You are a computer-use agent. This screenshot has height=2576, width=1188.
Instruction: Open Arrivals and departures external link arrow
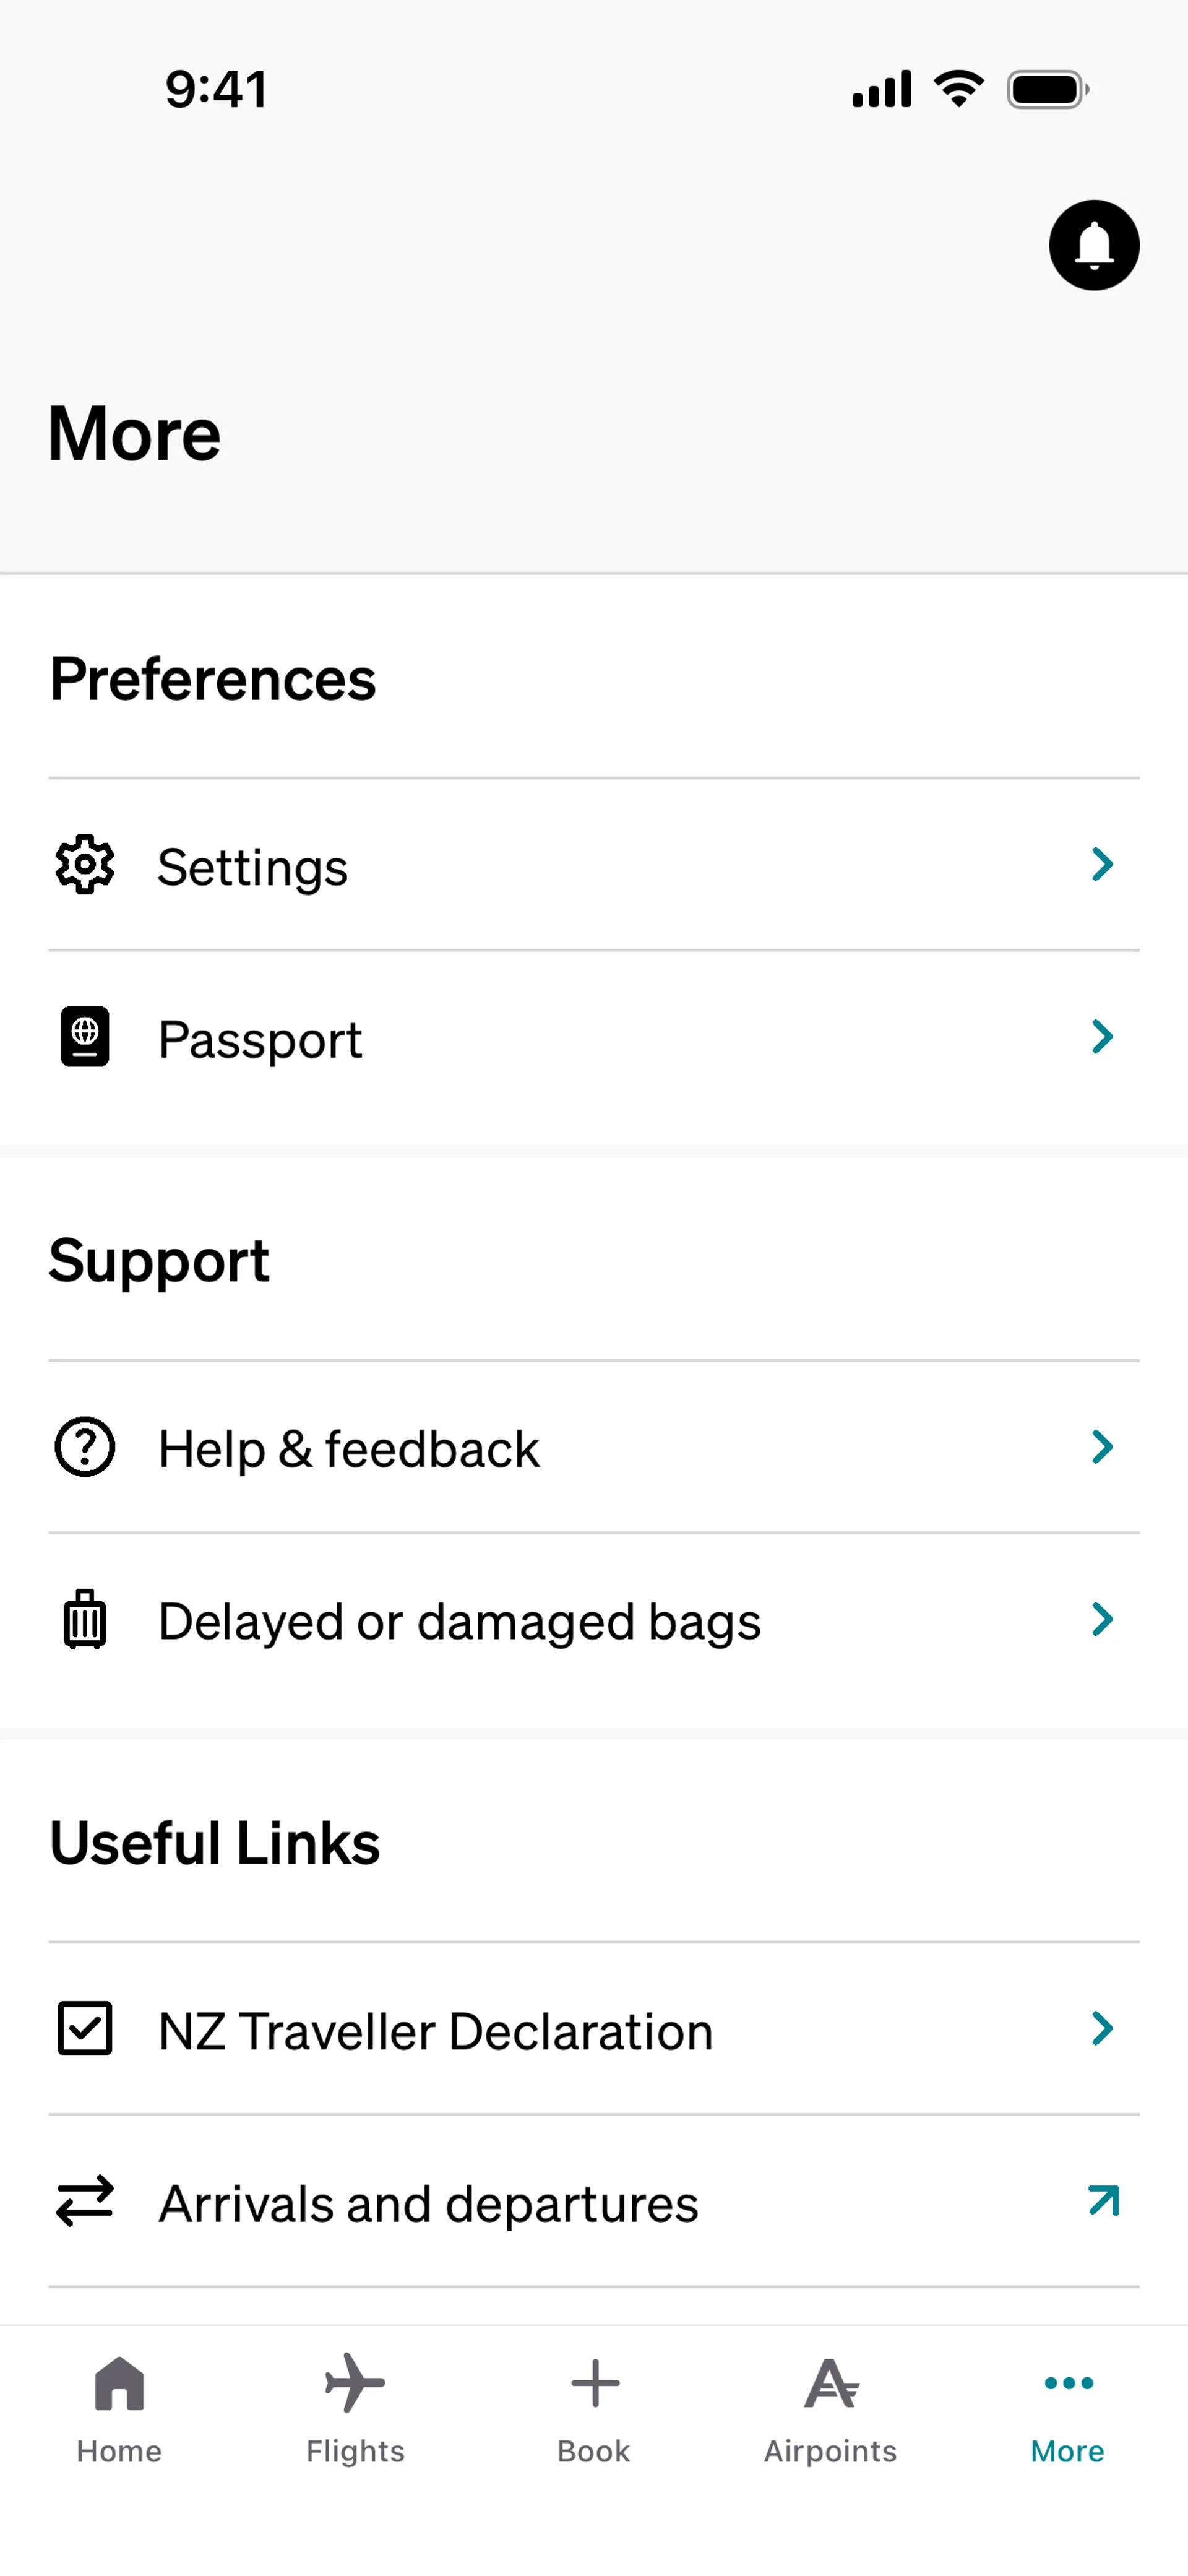click(1103, 2201)
